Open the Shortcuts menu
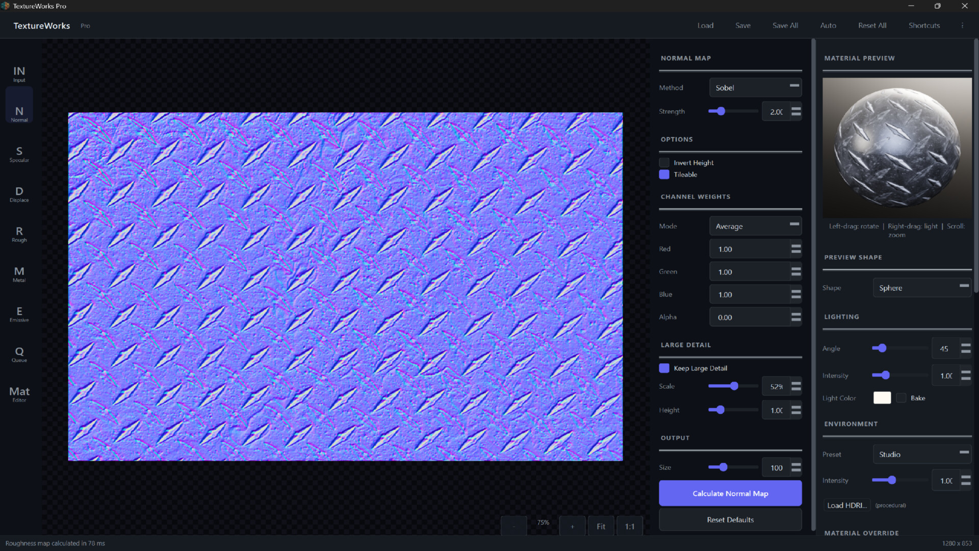 tap(924, 25)
